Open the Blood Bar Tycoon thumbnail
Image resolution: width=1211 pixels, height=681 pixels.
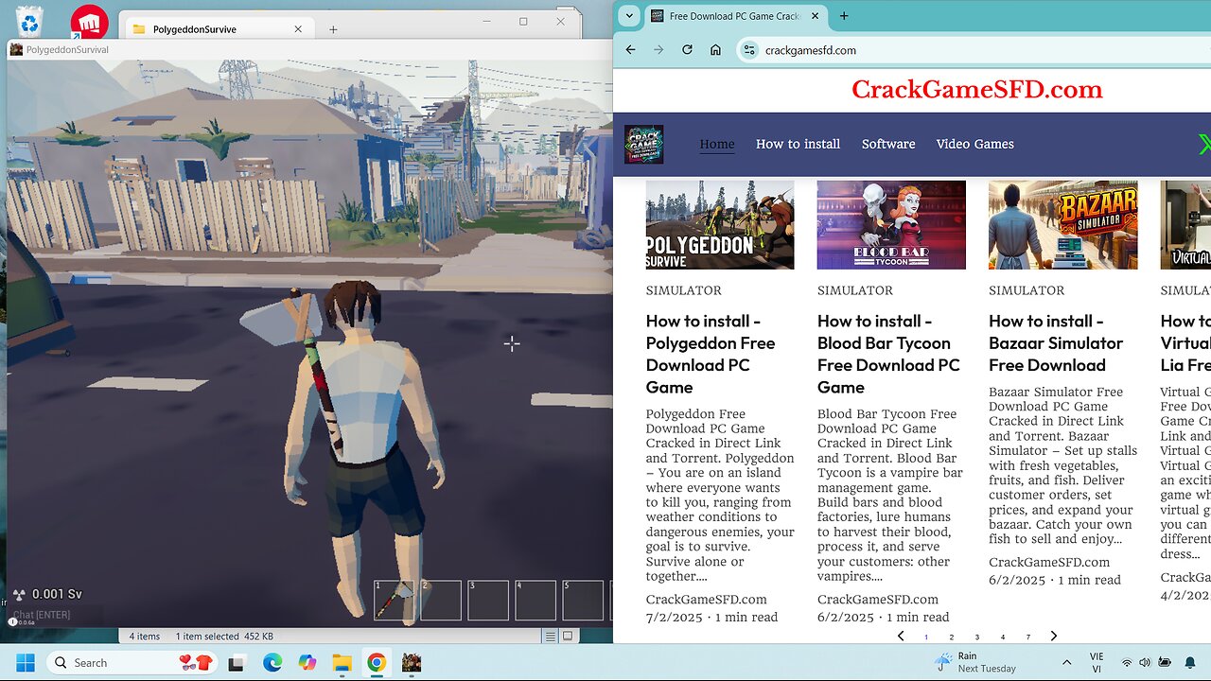[891, 225]
